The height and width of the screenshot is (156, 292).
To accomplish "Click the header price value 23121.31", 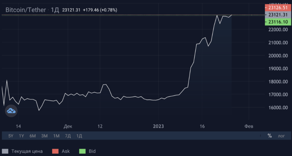I will pyautogui.click(x=71, y=10).
